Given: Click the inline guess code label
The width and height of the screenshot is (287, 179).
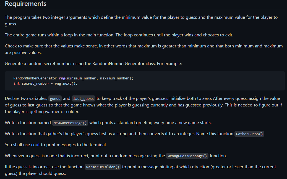Looking at the screenshot, I should click(55, 99).
